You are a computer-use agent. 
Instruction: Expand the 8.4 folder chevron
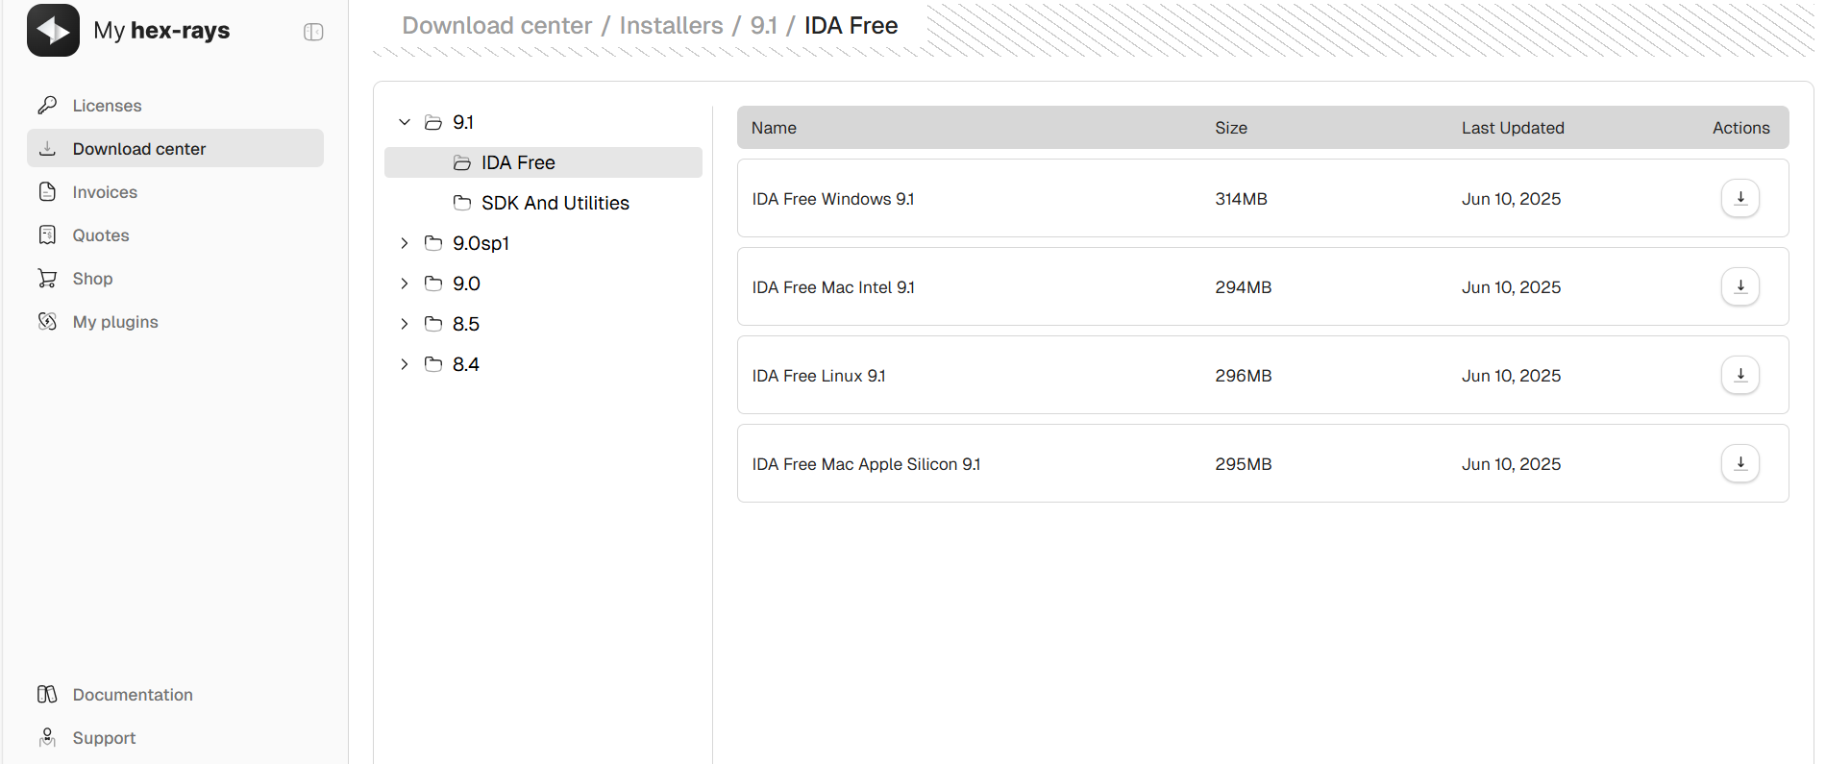(x=405, y=364)
